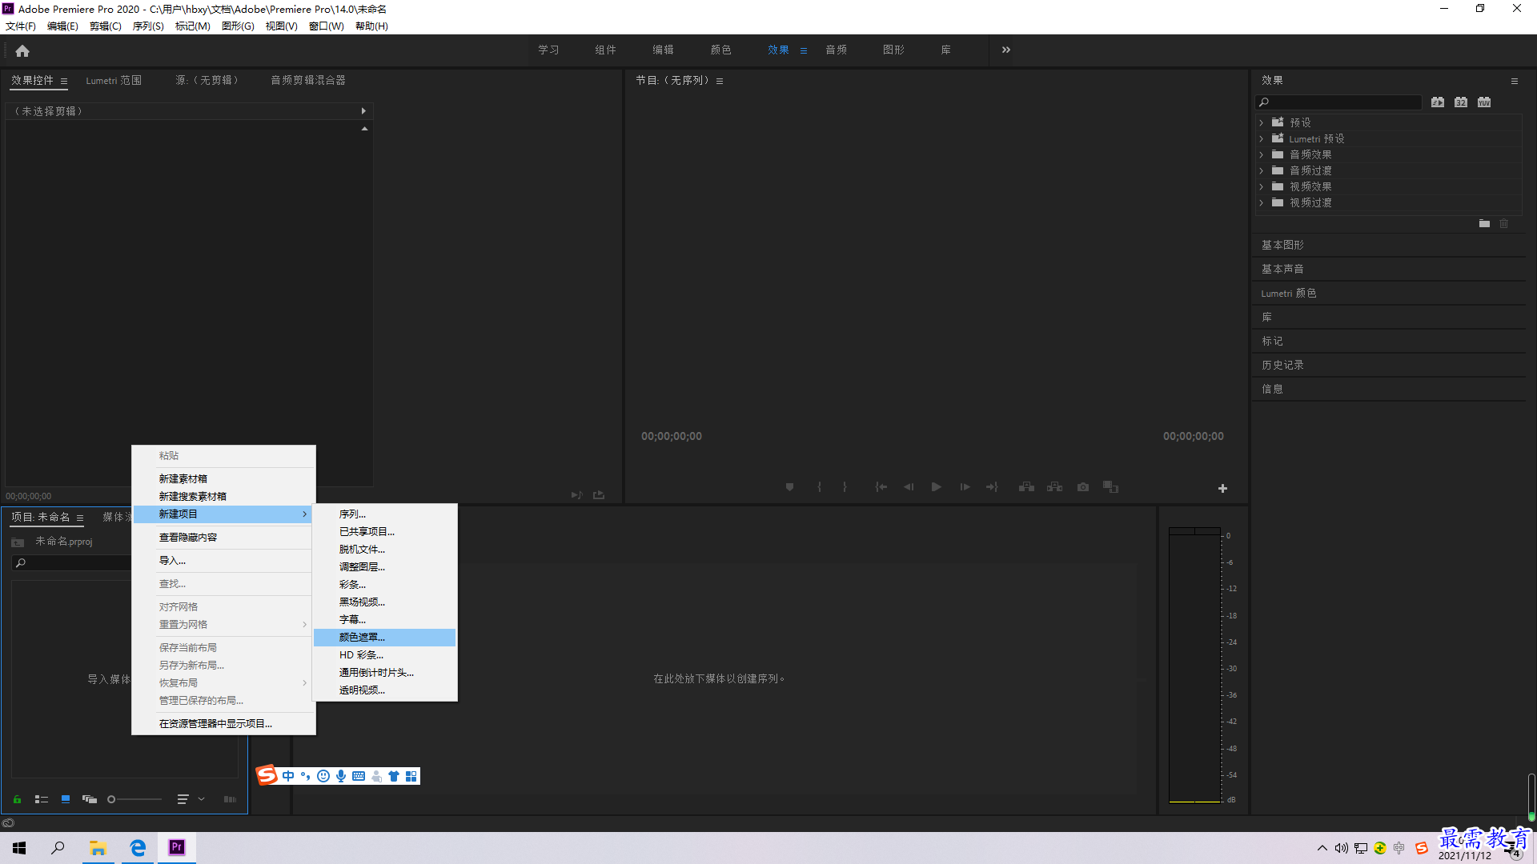Click the Sogou voice input microphone icon
1537x864 pixels.
coord(341,776)
